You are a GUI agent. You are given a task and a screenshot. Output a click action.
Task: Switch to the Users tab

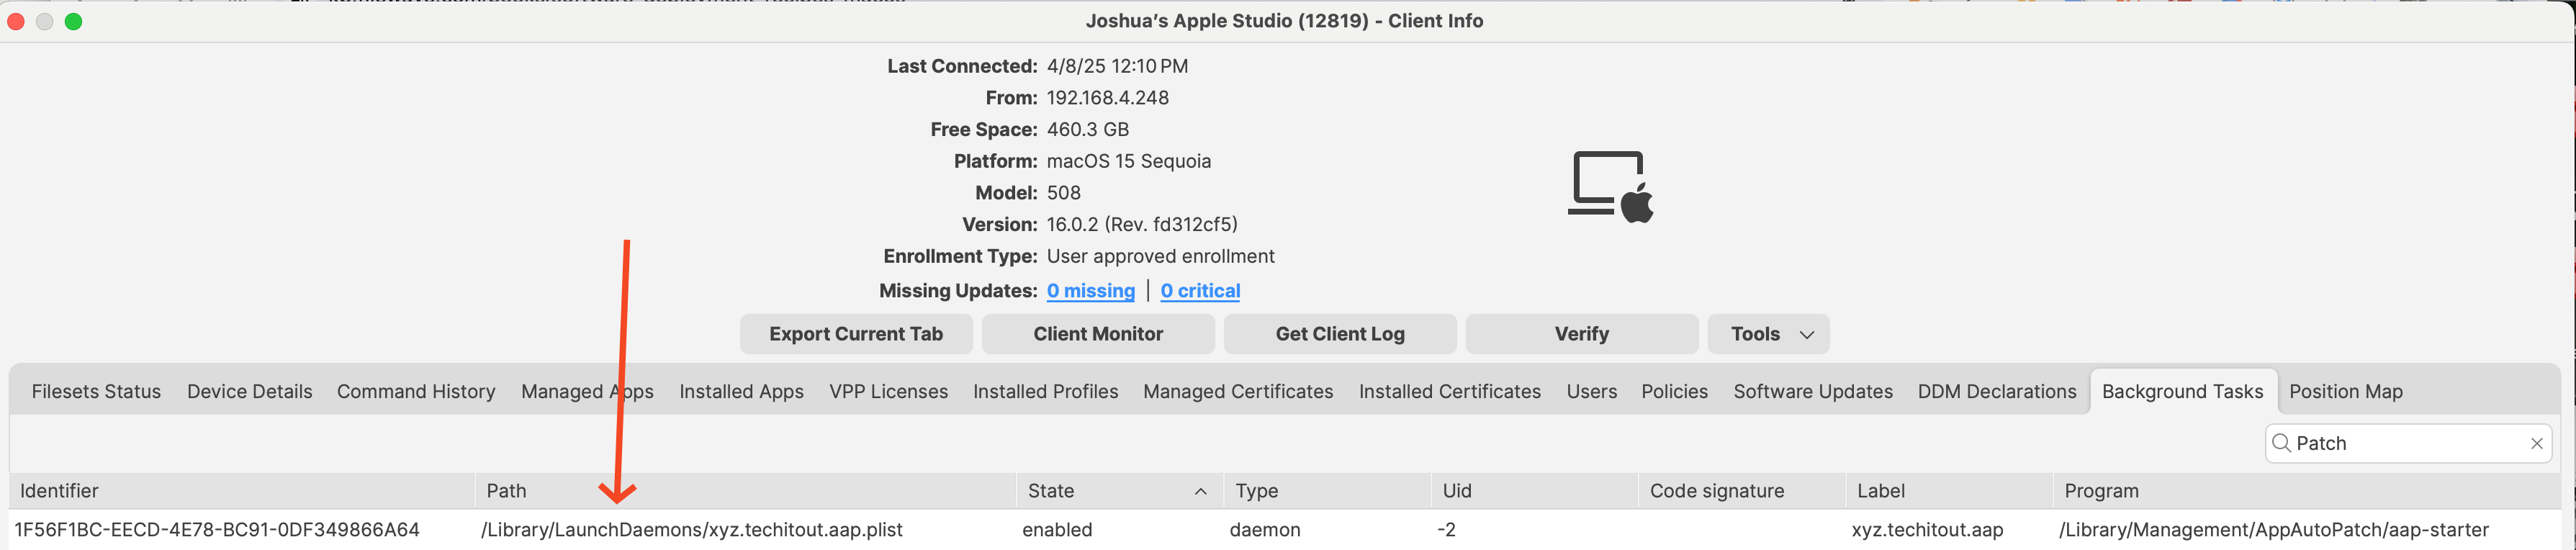[1591, 392]
